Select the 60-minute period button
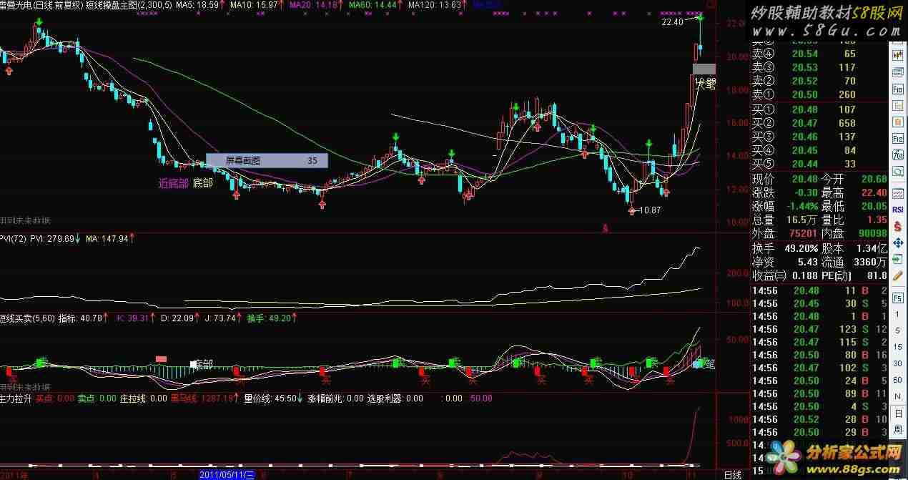The image size is (908, 480). 897,381
